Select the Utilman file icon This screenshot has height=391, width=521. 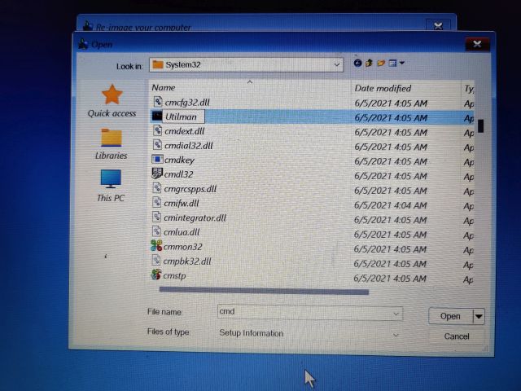pyautogui.click(x=157, y=116)
